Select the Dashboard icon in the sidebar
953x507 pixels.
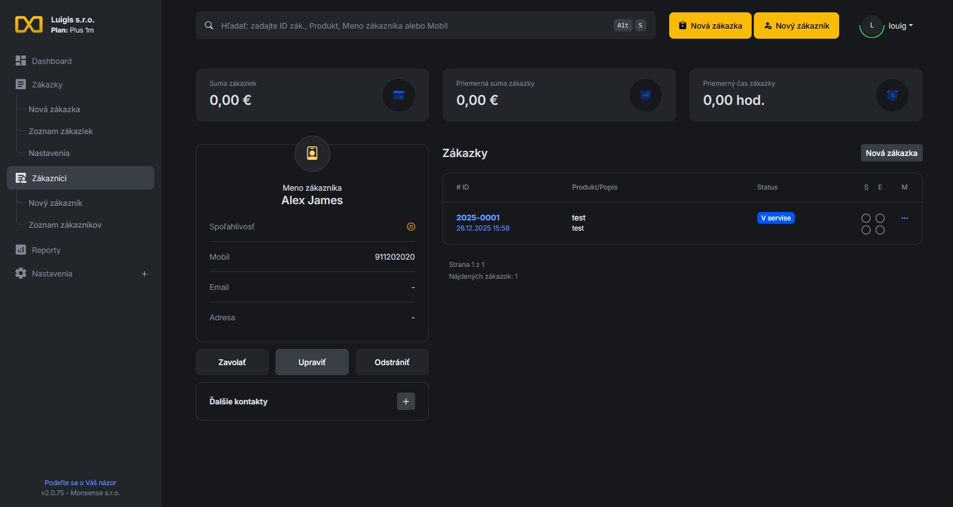point(21,60)
